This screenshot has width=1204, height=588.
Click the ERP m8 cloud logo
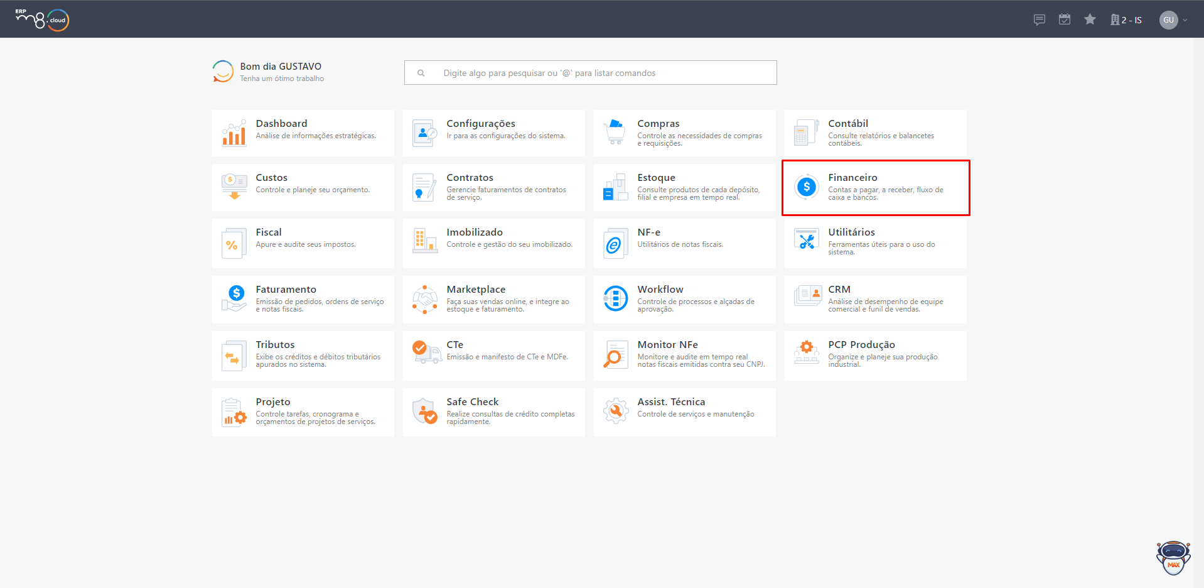(42, 19)
